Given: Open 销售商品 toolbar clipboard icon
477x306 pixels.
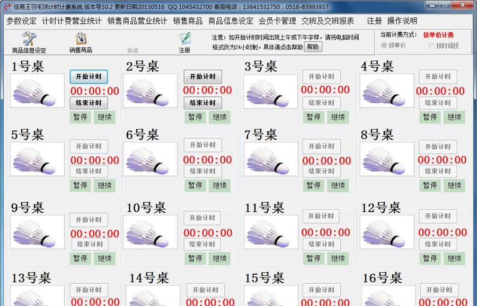Looking at the screenshot, I should pyautogui.click(x=81, y=39).
